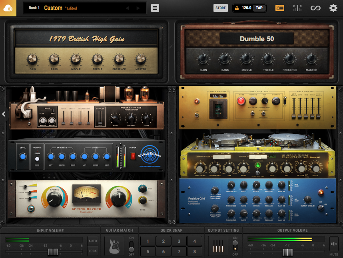The image size is (343, 258).
Task: Click the Dumble 50 BASS knob
Action: pos(225,59)
